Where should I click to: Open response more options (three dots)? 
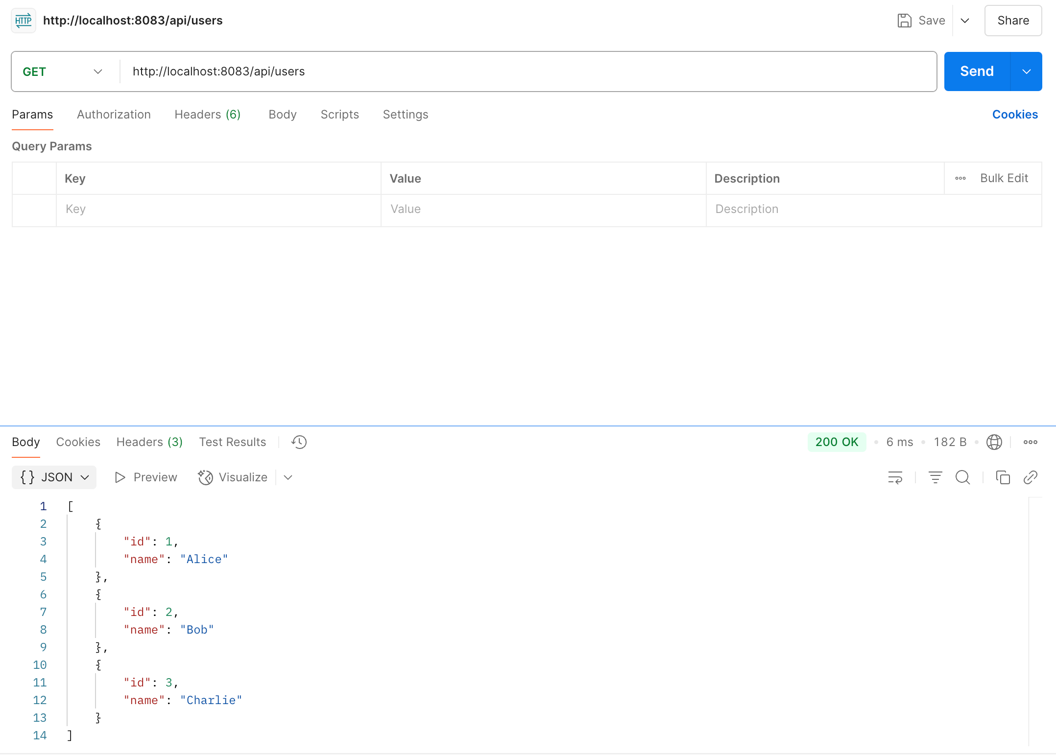(x=1030, y=442)
